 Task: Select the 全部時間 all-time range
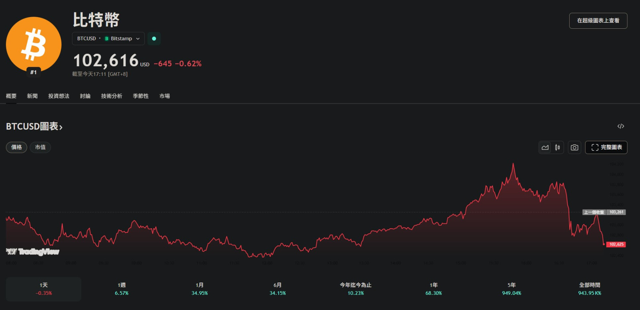click(590, 289)
